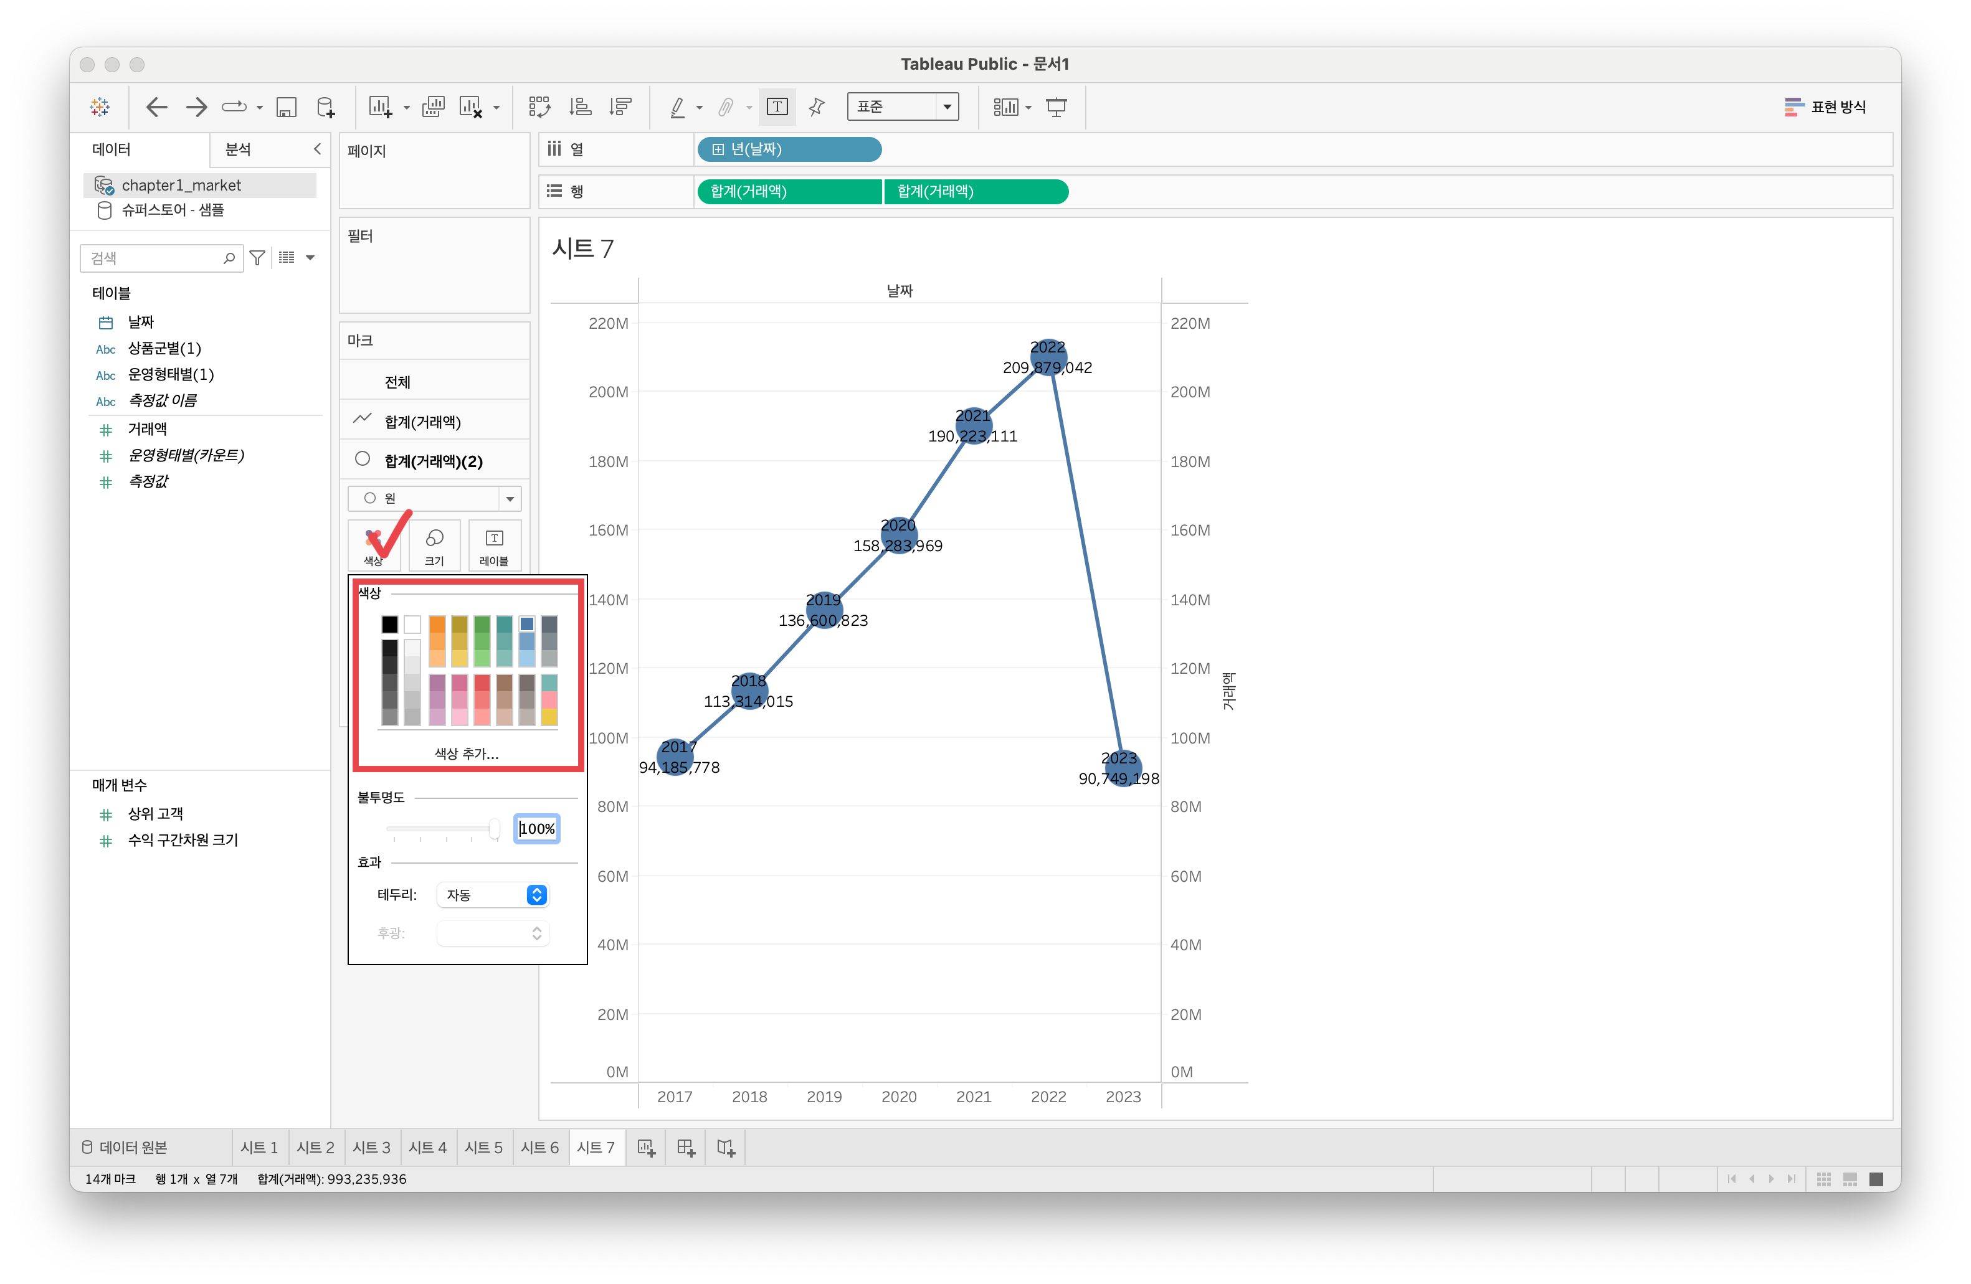Pick the black color swatch

tap(389, 624)
